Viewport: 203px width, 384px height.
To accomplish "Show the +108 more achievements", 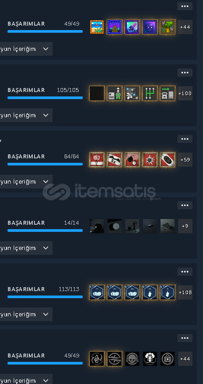I will 185,292.
